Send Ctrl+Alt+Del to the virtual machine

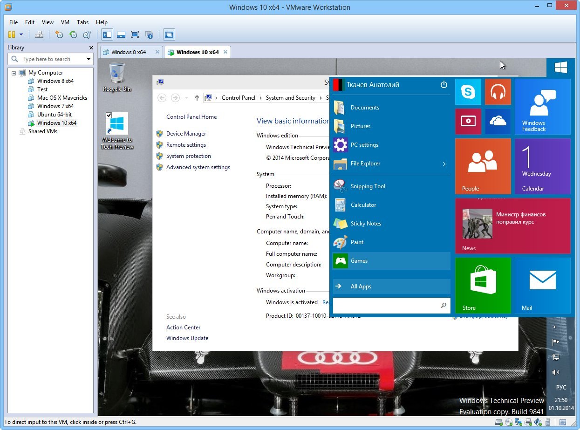pos(39,34)
